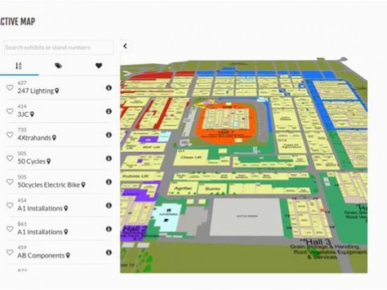
Task: Open info for 50cycles Electric Bike
Action: (x=109, y=182)
